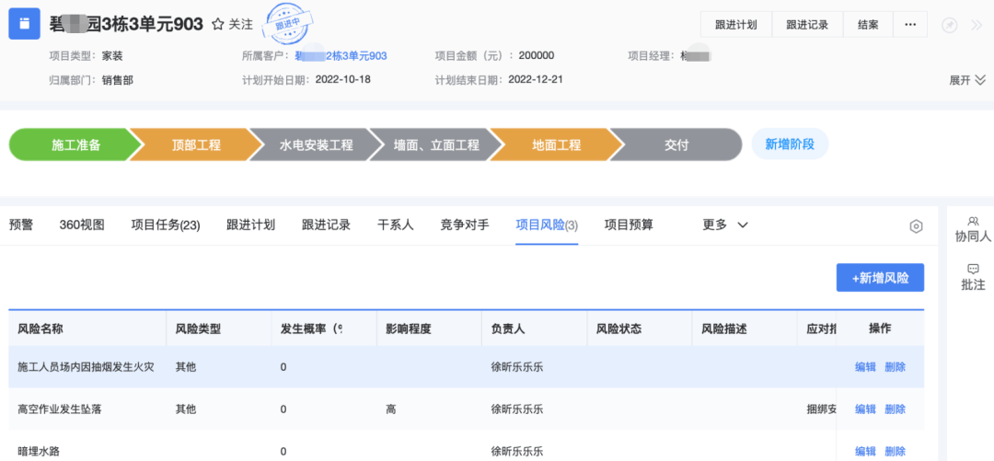This screenshot has height=461, width=994.
Task: Select the 水电安装工程 stage in progress bar
Action: click(x=316, y=145)
